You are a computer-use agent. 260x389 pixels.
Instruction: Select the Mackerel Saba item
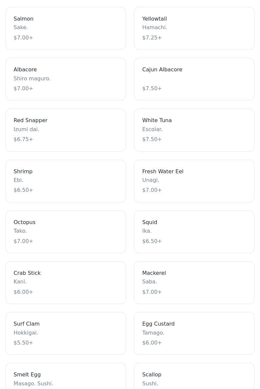coord(194,282)
